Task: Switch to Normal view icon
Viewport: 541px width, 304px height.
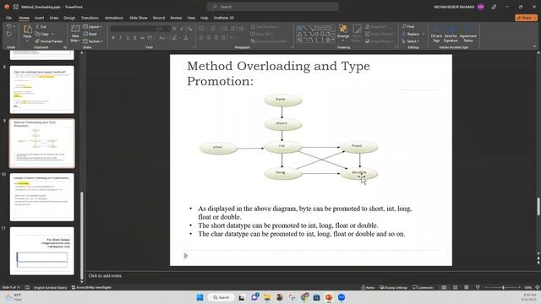Action: pos(444,287)
